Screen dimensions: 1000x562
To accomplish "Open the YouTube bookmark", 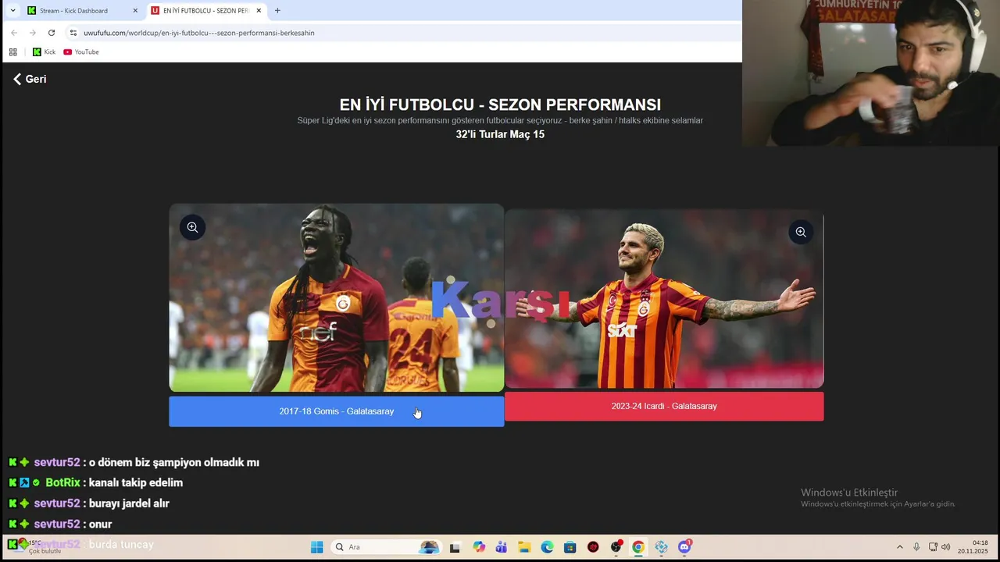I will click(81, 52).
